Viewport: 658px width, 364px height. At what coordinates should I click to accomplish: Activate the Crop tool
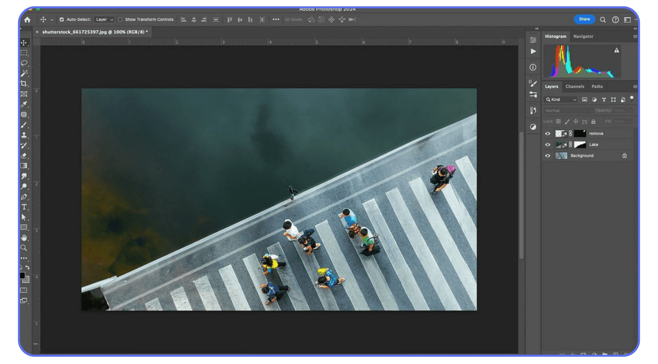[x=24, y=84]
